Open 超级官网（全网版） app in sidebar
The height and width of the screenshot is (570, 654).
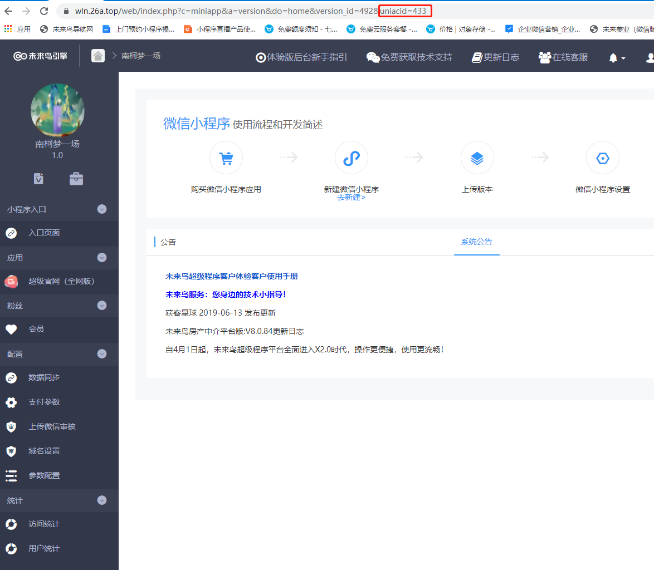59,281
